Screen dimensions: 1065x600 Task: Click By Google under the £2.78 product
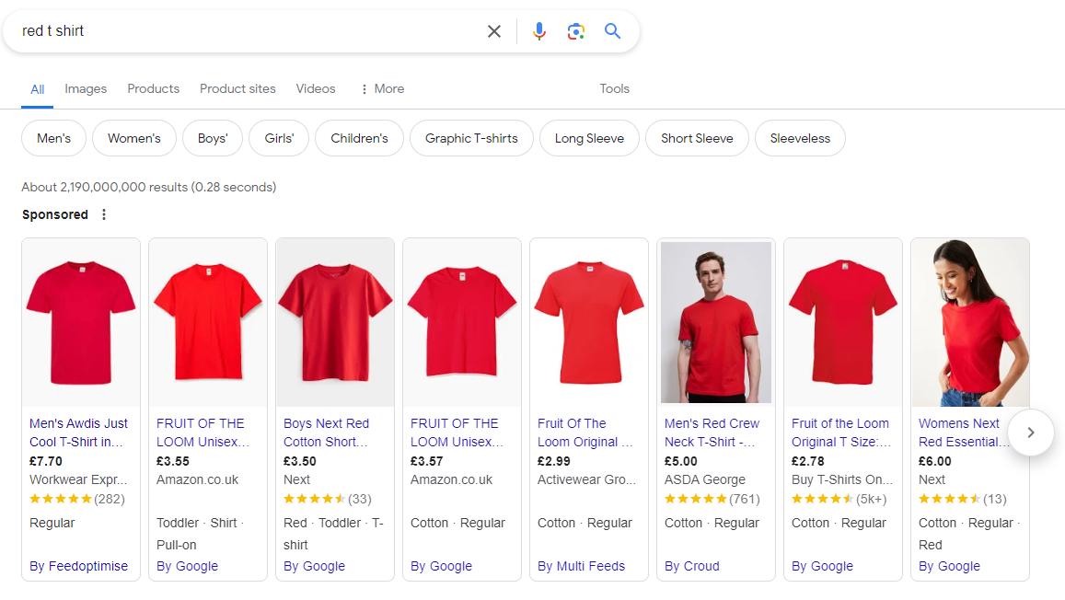coord(823,566)
